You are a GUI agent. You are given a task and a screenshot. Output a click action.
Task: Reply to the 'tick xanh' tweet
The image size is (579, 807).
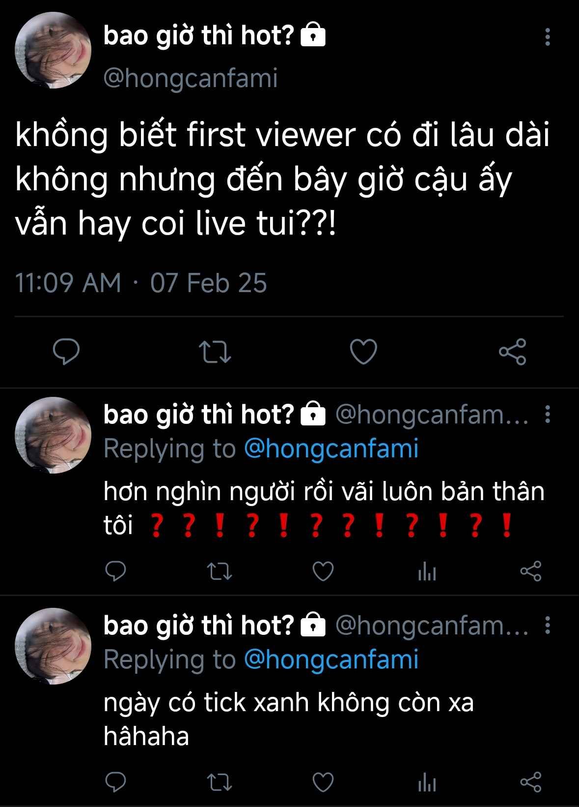click(116, 782)
